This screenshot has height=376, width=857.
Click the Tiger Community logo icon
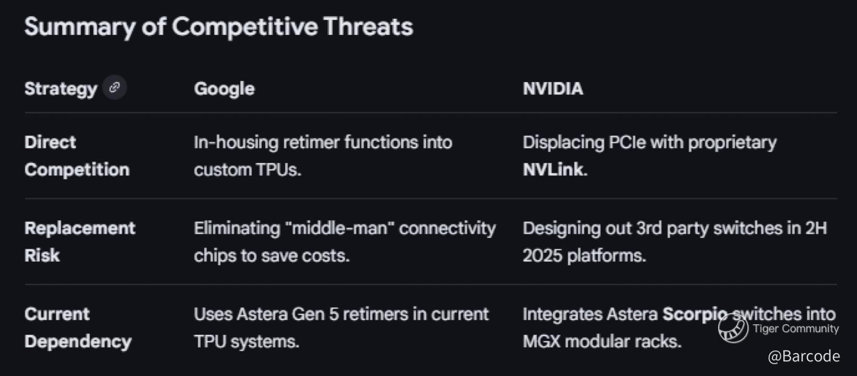tap(733, 328)
